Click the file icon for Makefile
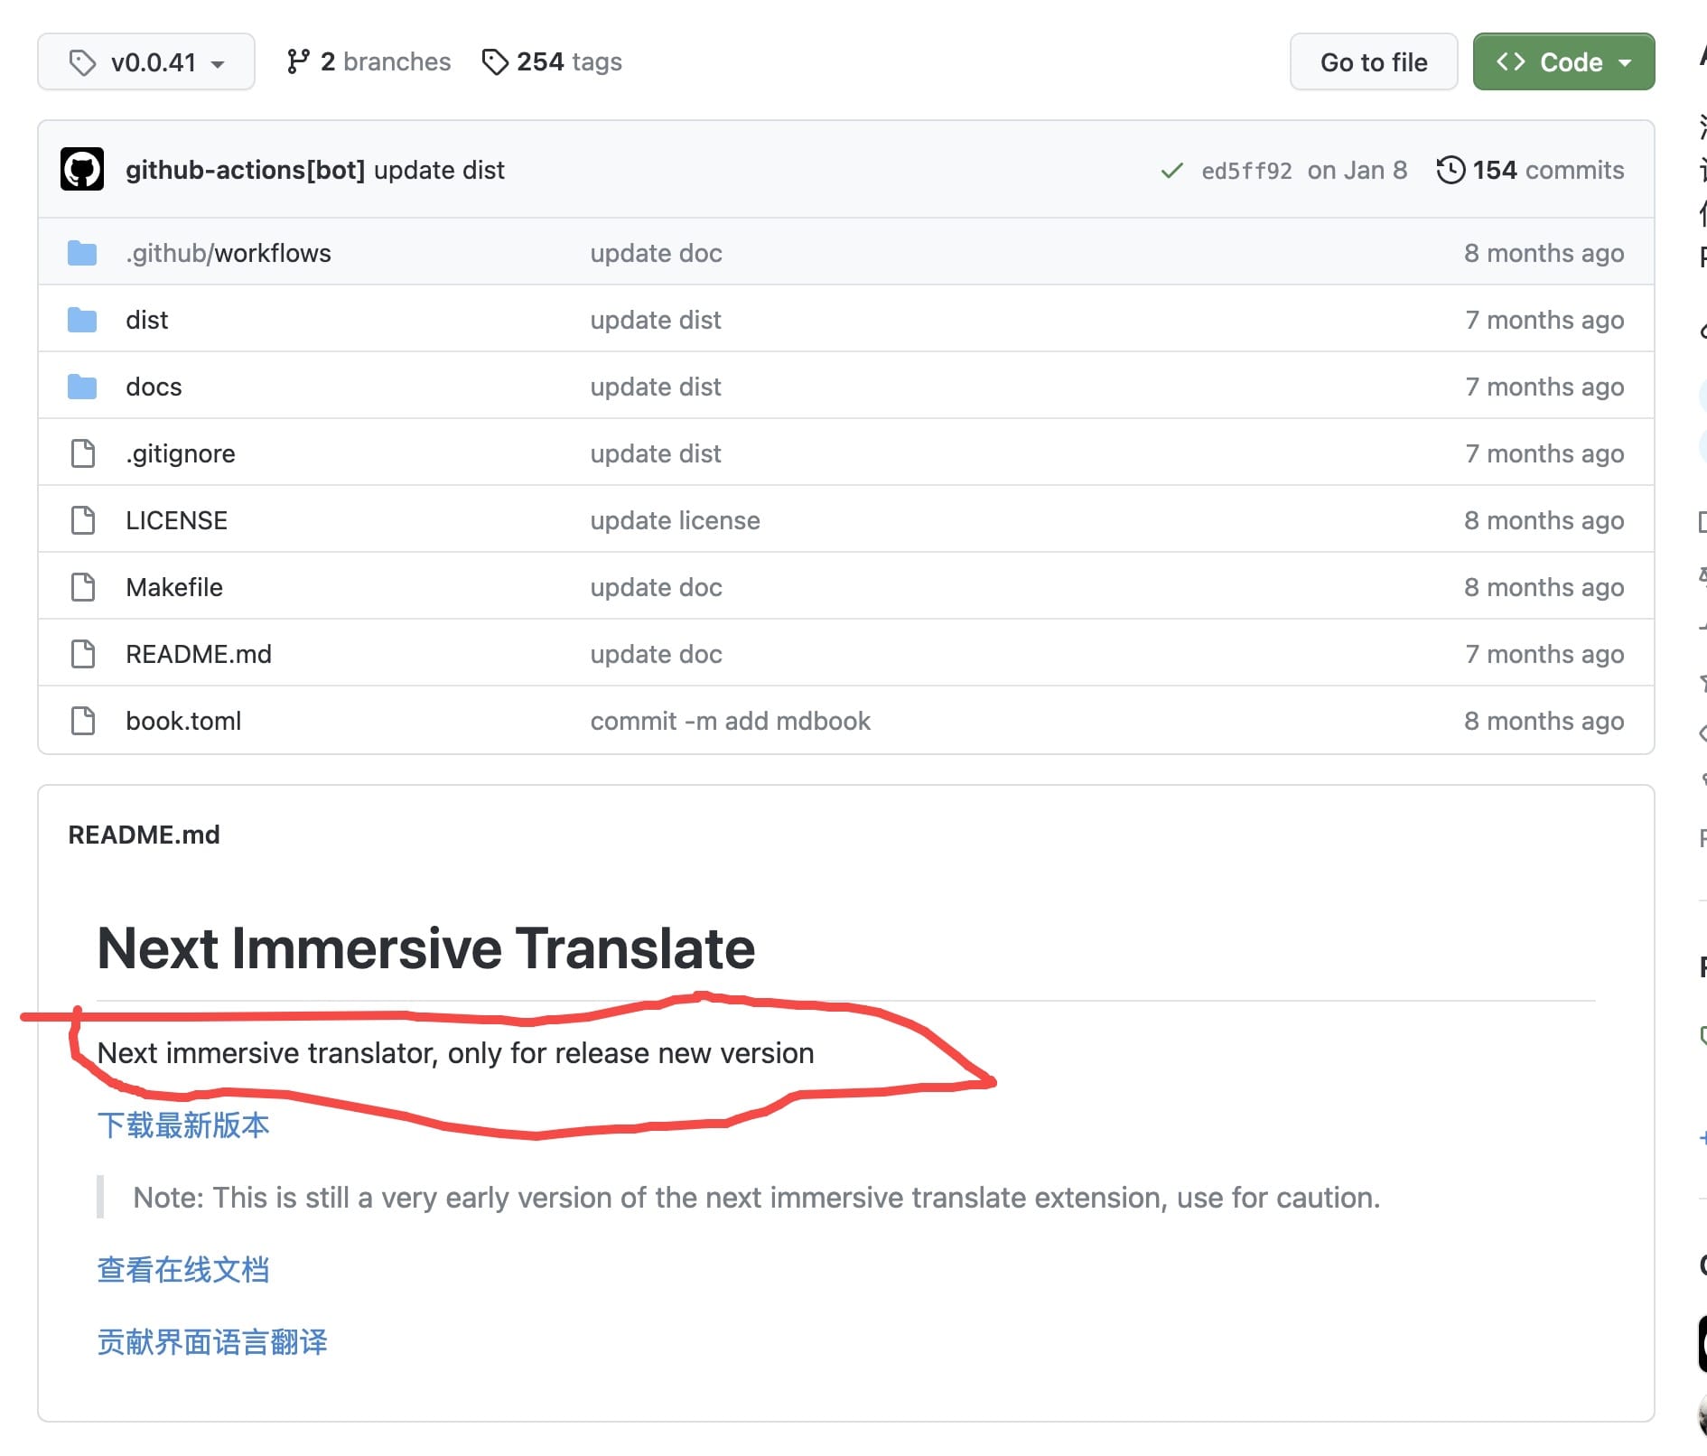Image resolution: width=1707 pixels, height=1456 pixels. (83, 587)
